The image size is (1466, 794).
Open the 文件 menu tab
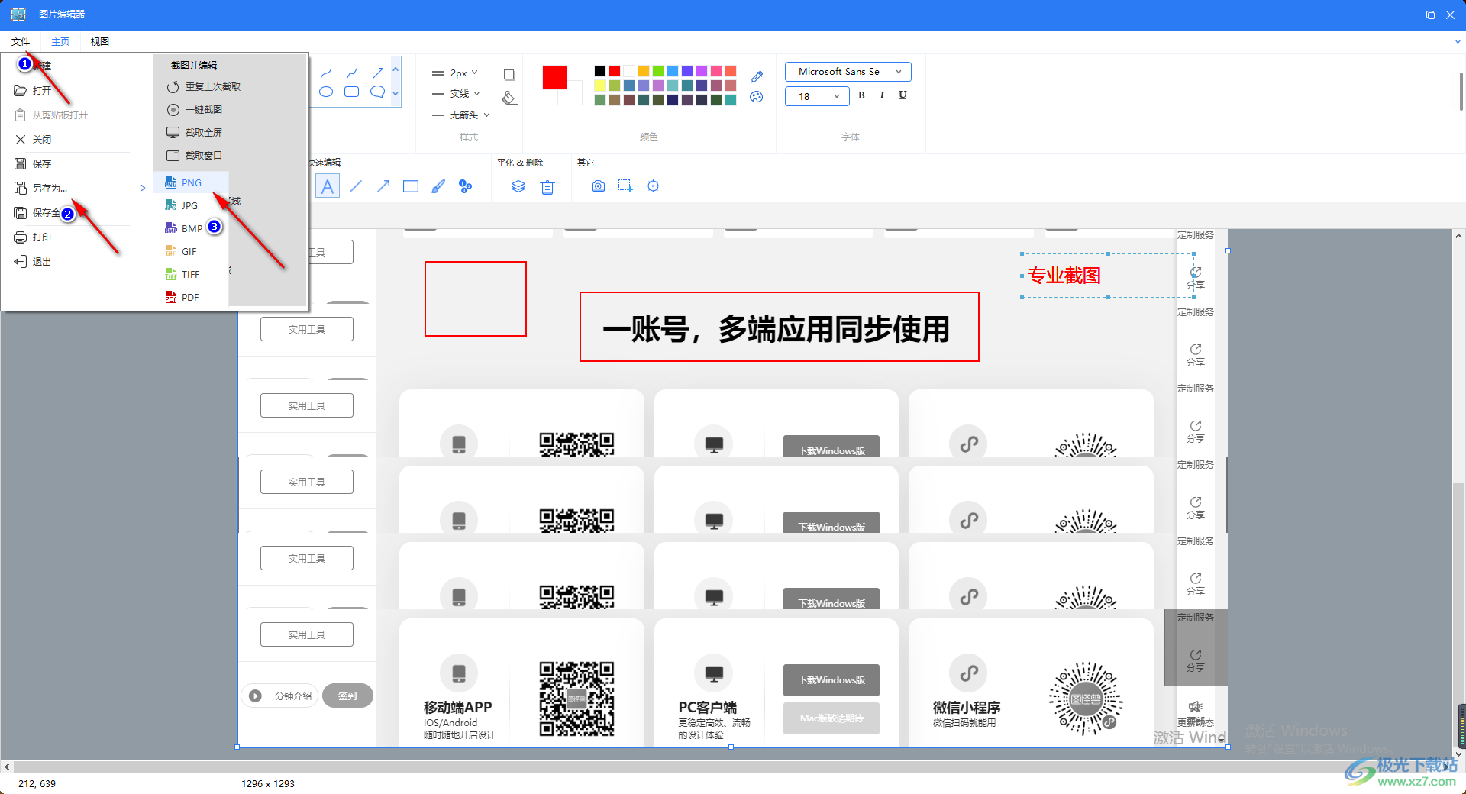point(21,42)
